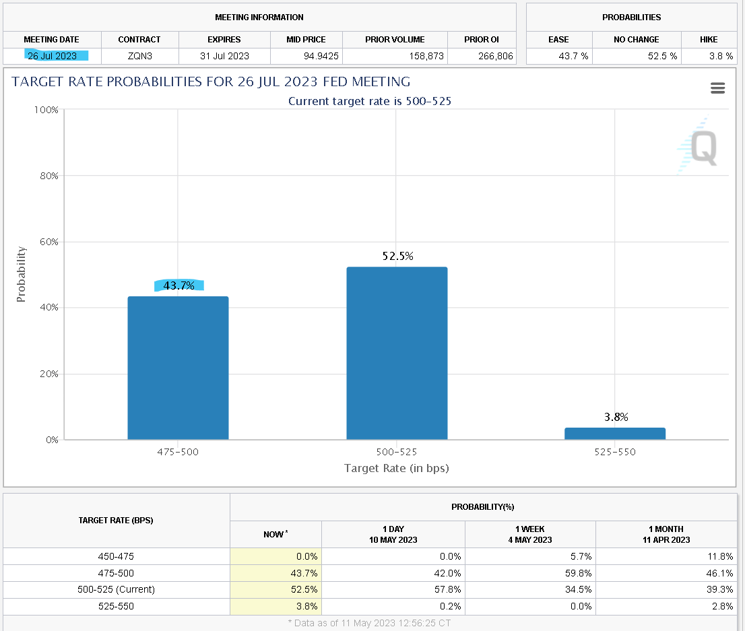
Task: Click the EASE probability value 43.7 %
Action: coord(573,56)
